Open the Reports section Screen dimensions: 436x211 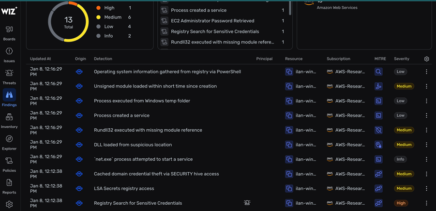tap(9, 186)
